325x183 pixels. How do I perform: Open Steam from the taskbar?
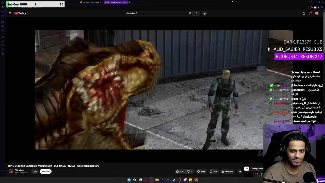click(x=174, y=180)
